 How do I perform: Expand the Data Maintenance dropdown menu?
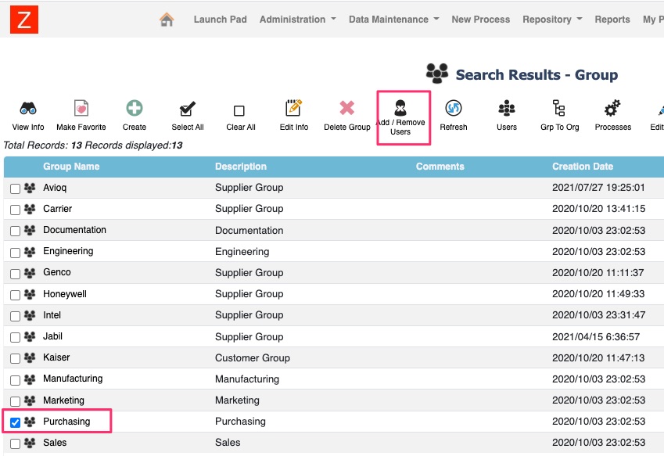(394, 20)
